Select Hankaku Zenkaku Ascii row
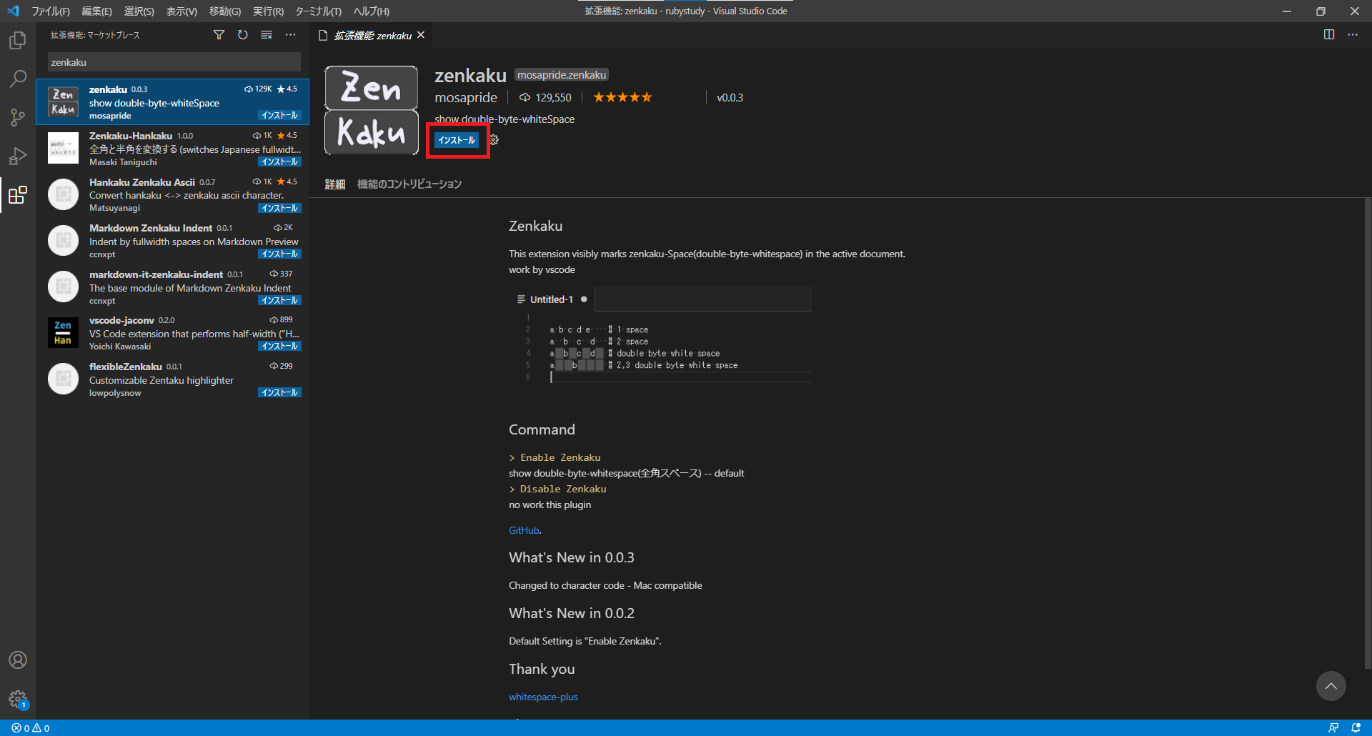This screenshot has width=1372, height=736. coord(173,194)
